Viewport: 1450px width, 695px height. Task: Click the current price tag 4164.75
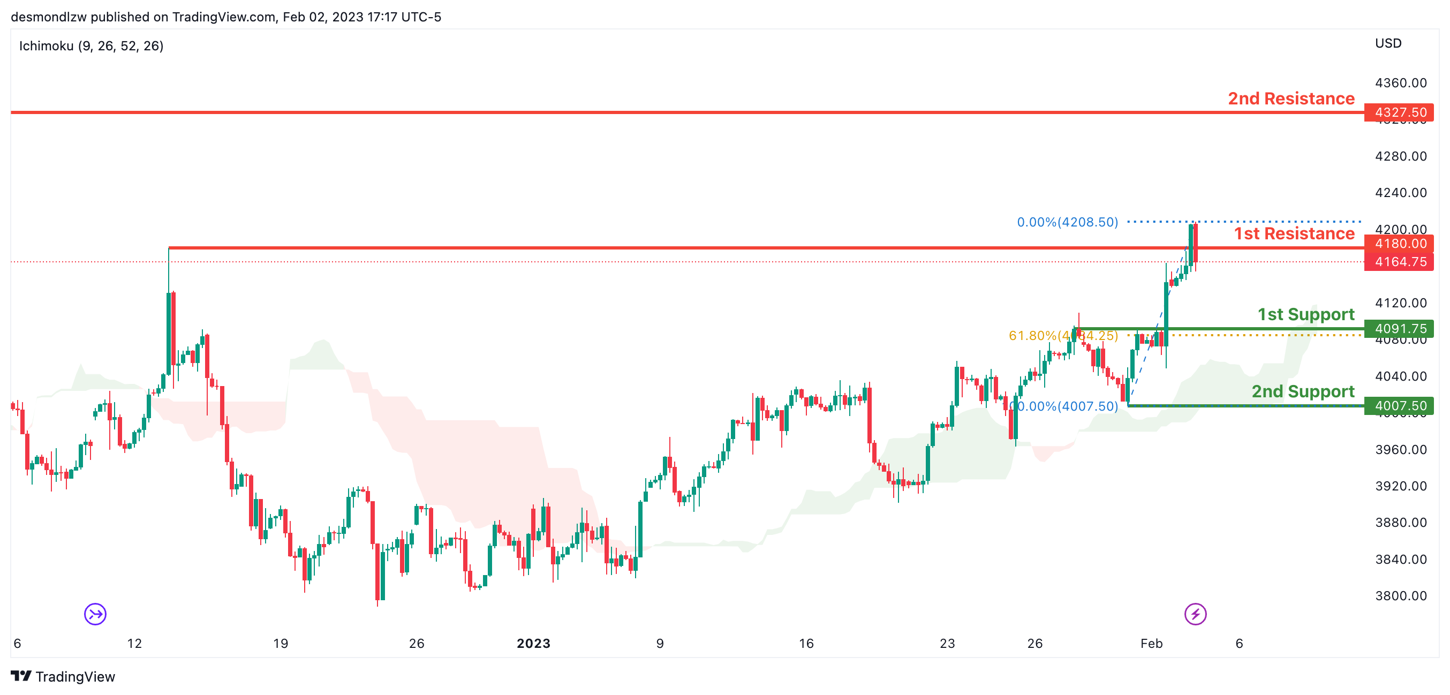coord(1399,262)
